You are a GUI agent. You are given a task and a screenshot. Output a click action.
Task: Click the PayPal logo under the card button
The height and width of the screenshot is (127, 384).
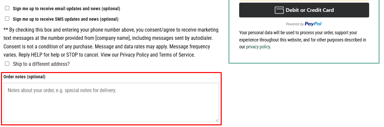point(313,24)
